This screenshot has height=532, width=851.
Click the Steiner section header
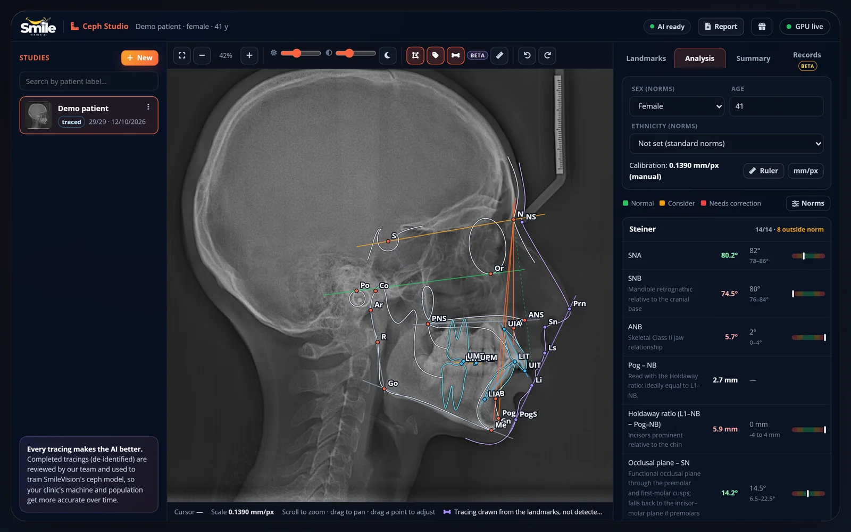point(727,229)
